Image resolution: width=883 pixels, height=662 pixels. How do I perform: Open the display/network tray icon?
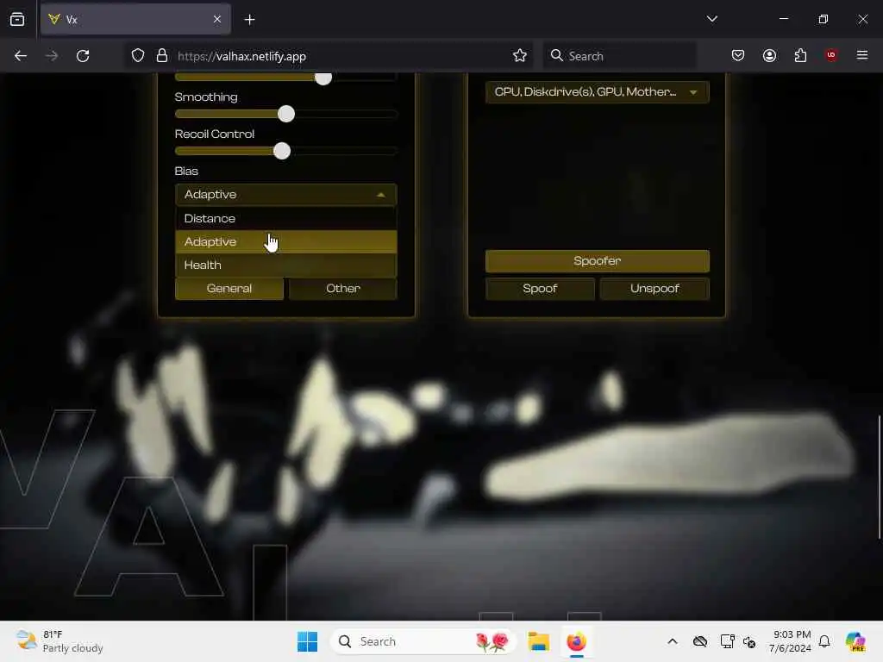point(727,641)
